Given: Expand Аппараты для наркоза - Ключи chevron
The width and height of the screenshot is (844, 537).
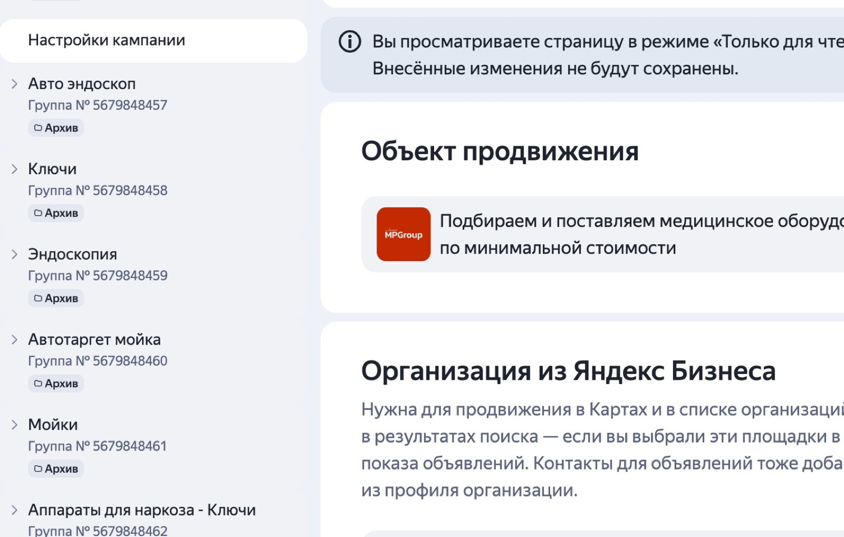Looking at the screenshot, I should click(x=15, y=510).
